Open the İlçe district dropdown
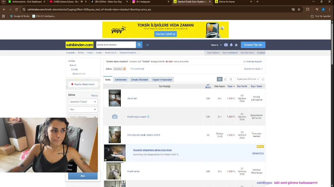The width and height of the screenshot is (334, 187). (83, 109)
